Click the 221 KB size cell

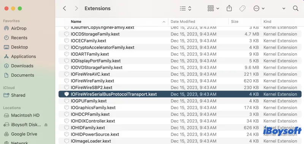pos(251,74)
